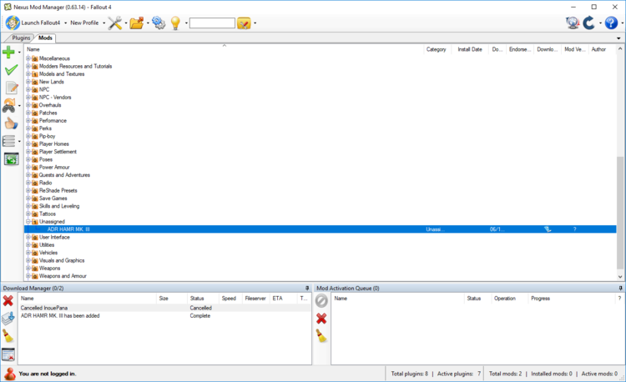Click scrollbar up arrow of mod list
The height and width of the screenshot is (382, 626).
pyautogui.click(x=620, y=49)
